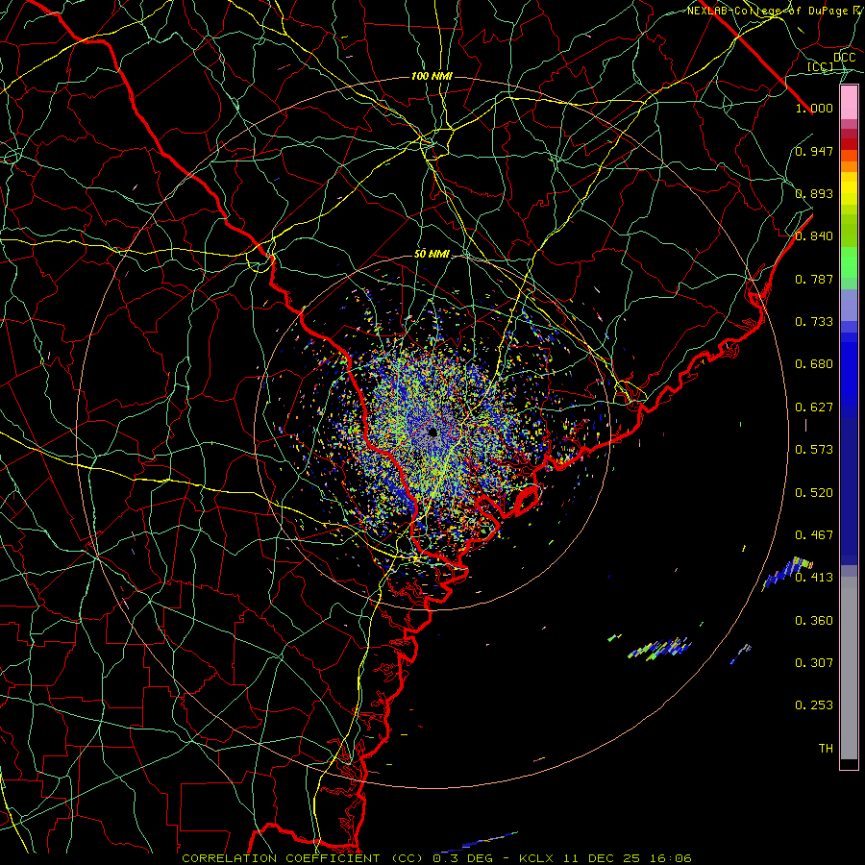
Task: Select the DCC label above the color scale
Action: pos(844,58)
